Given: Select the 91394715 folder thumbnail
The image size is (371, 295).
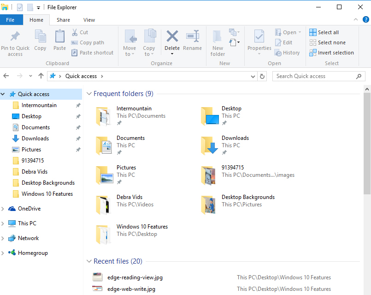Looking at the screenshot, I should [208, 175].
